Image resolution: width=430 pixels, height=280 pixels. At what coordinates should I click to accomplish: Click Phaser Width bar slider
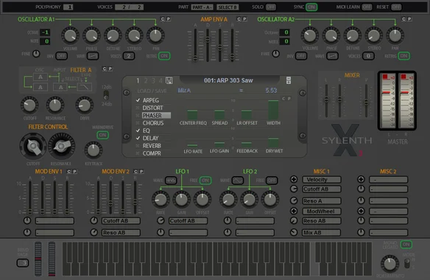[273, 110]
